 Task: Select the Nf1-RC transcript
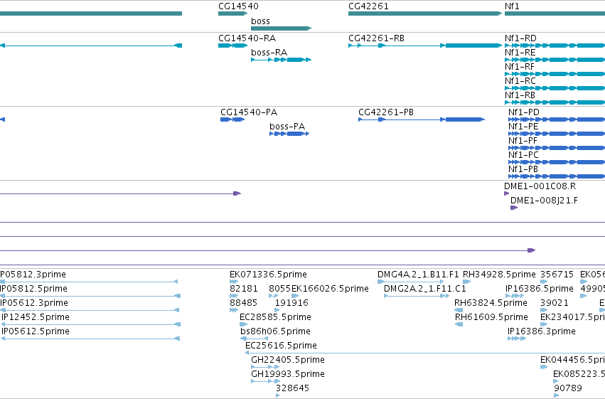[x=555, y=88]
